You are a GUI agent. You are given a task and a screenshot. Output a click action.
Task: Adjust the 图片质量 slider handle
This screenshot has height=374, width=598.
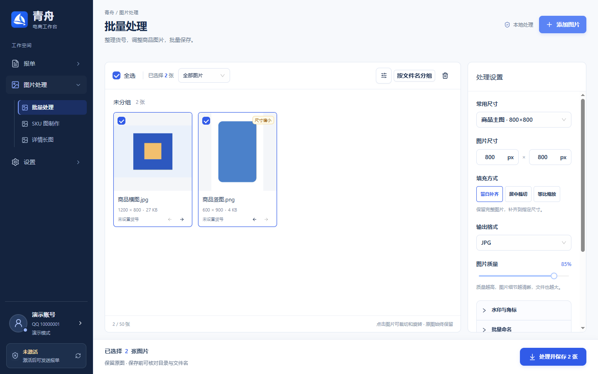coord(554,276)
